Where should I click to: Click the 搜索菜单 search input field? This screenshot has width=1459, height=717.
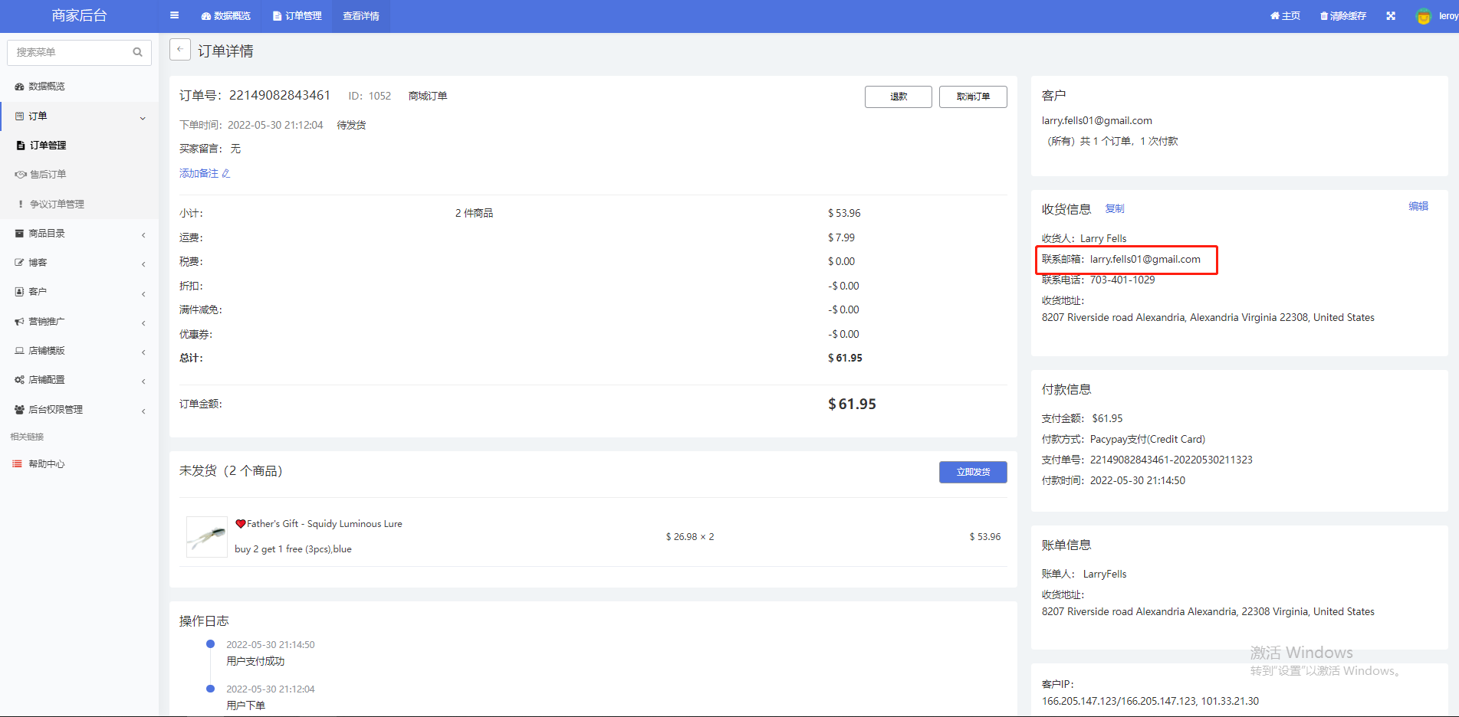[x=71, y=52]
